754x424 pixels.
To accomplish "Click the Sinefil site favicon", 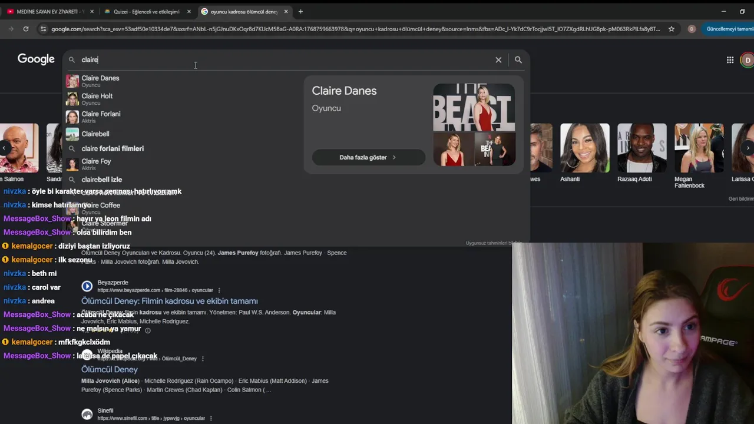I will (x=87, y=414).
